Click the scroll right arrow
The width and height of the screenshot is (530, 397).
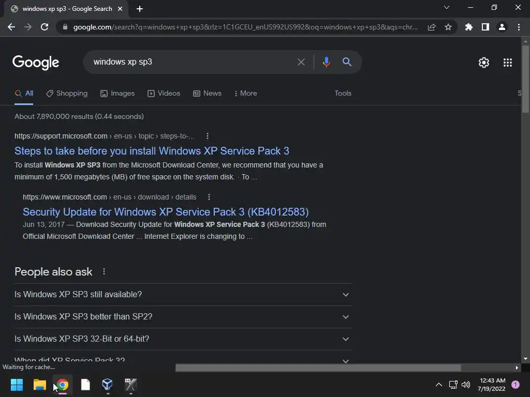[517, 368]
